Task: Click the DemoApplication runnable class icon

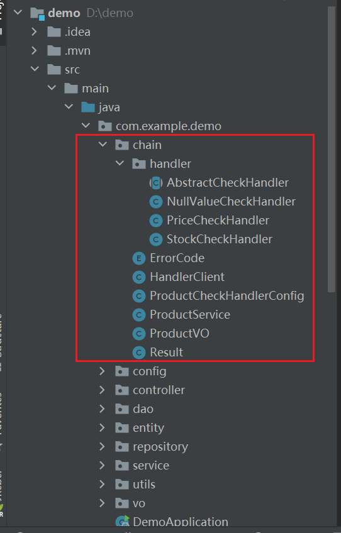Action: pyautogui.click(x=122, y=522)
